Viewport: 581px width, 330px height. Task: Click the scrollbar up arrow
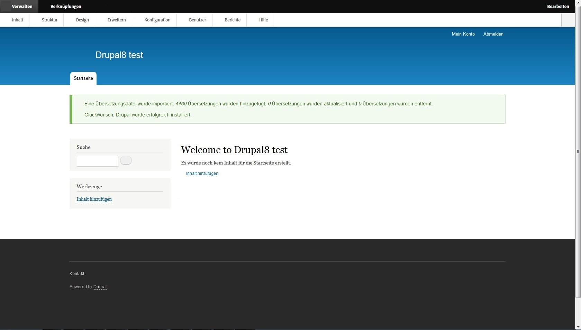[578, 3]
